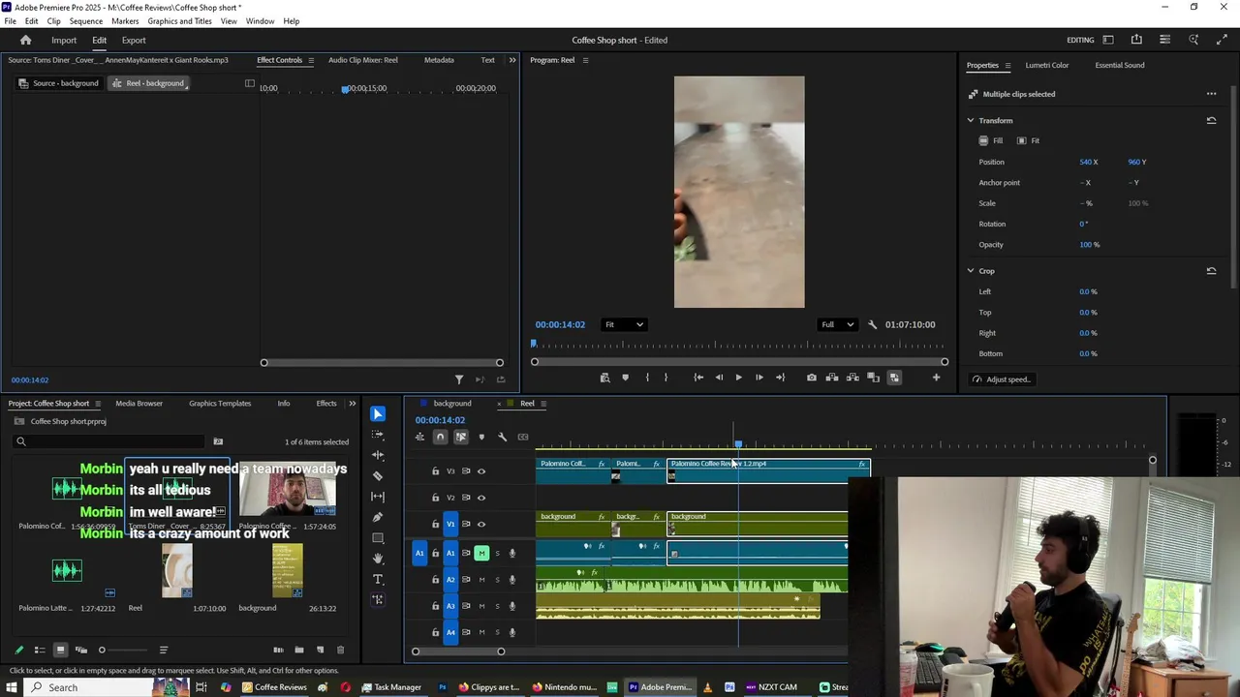Click the Fill button under Transform
Screen dimensions: 1240x697
(991, 140)
